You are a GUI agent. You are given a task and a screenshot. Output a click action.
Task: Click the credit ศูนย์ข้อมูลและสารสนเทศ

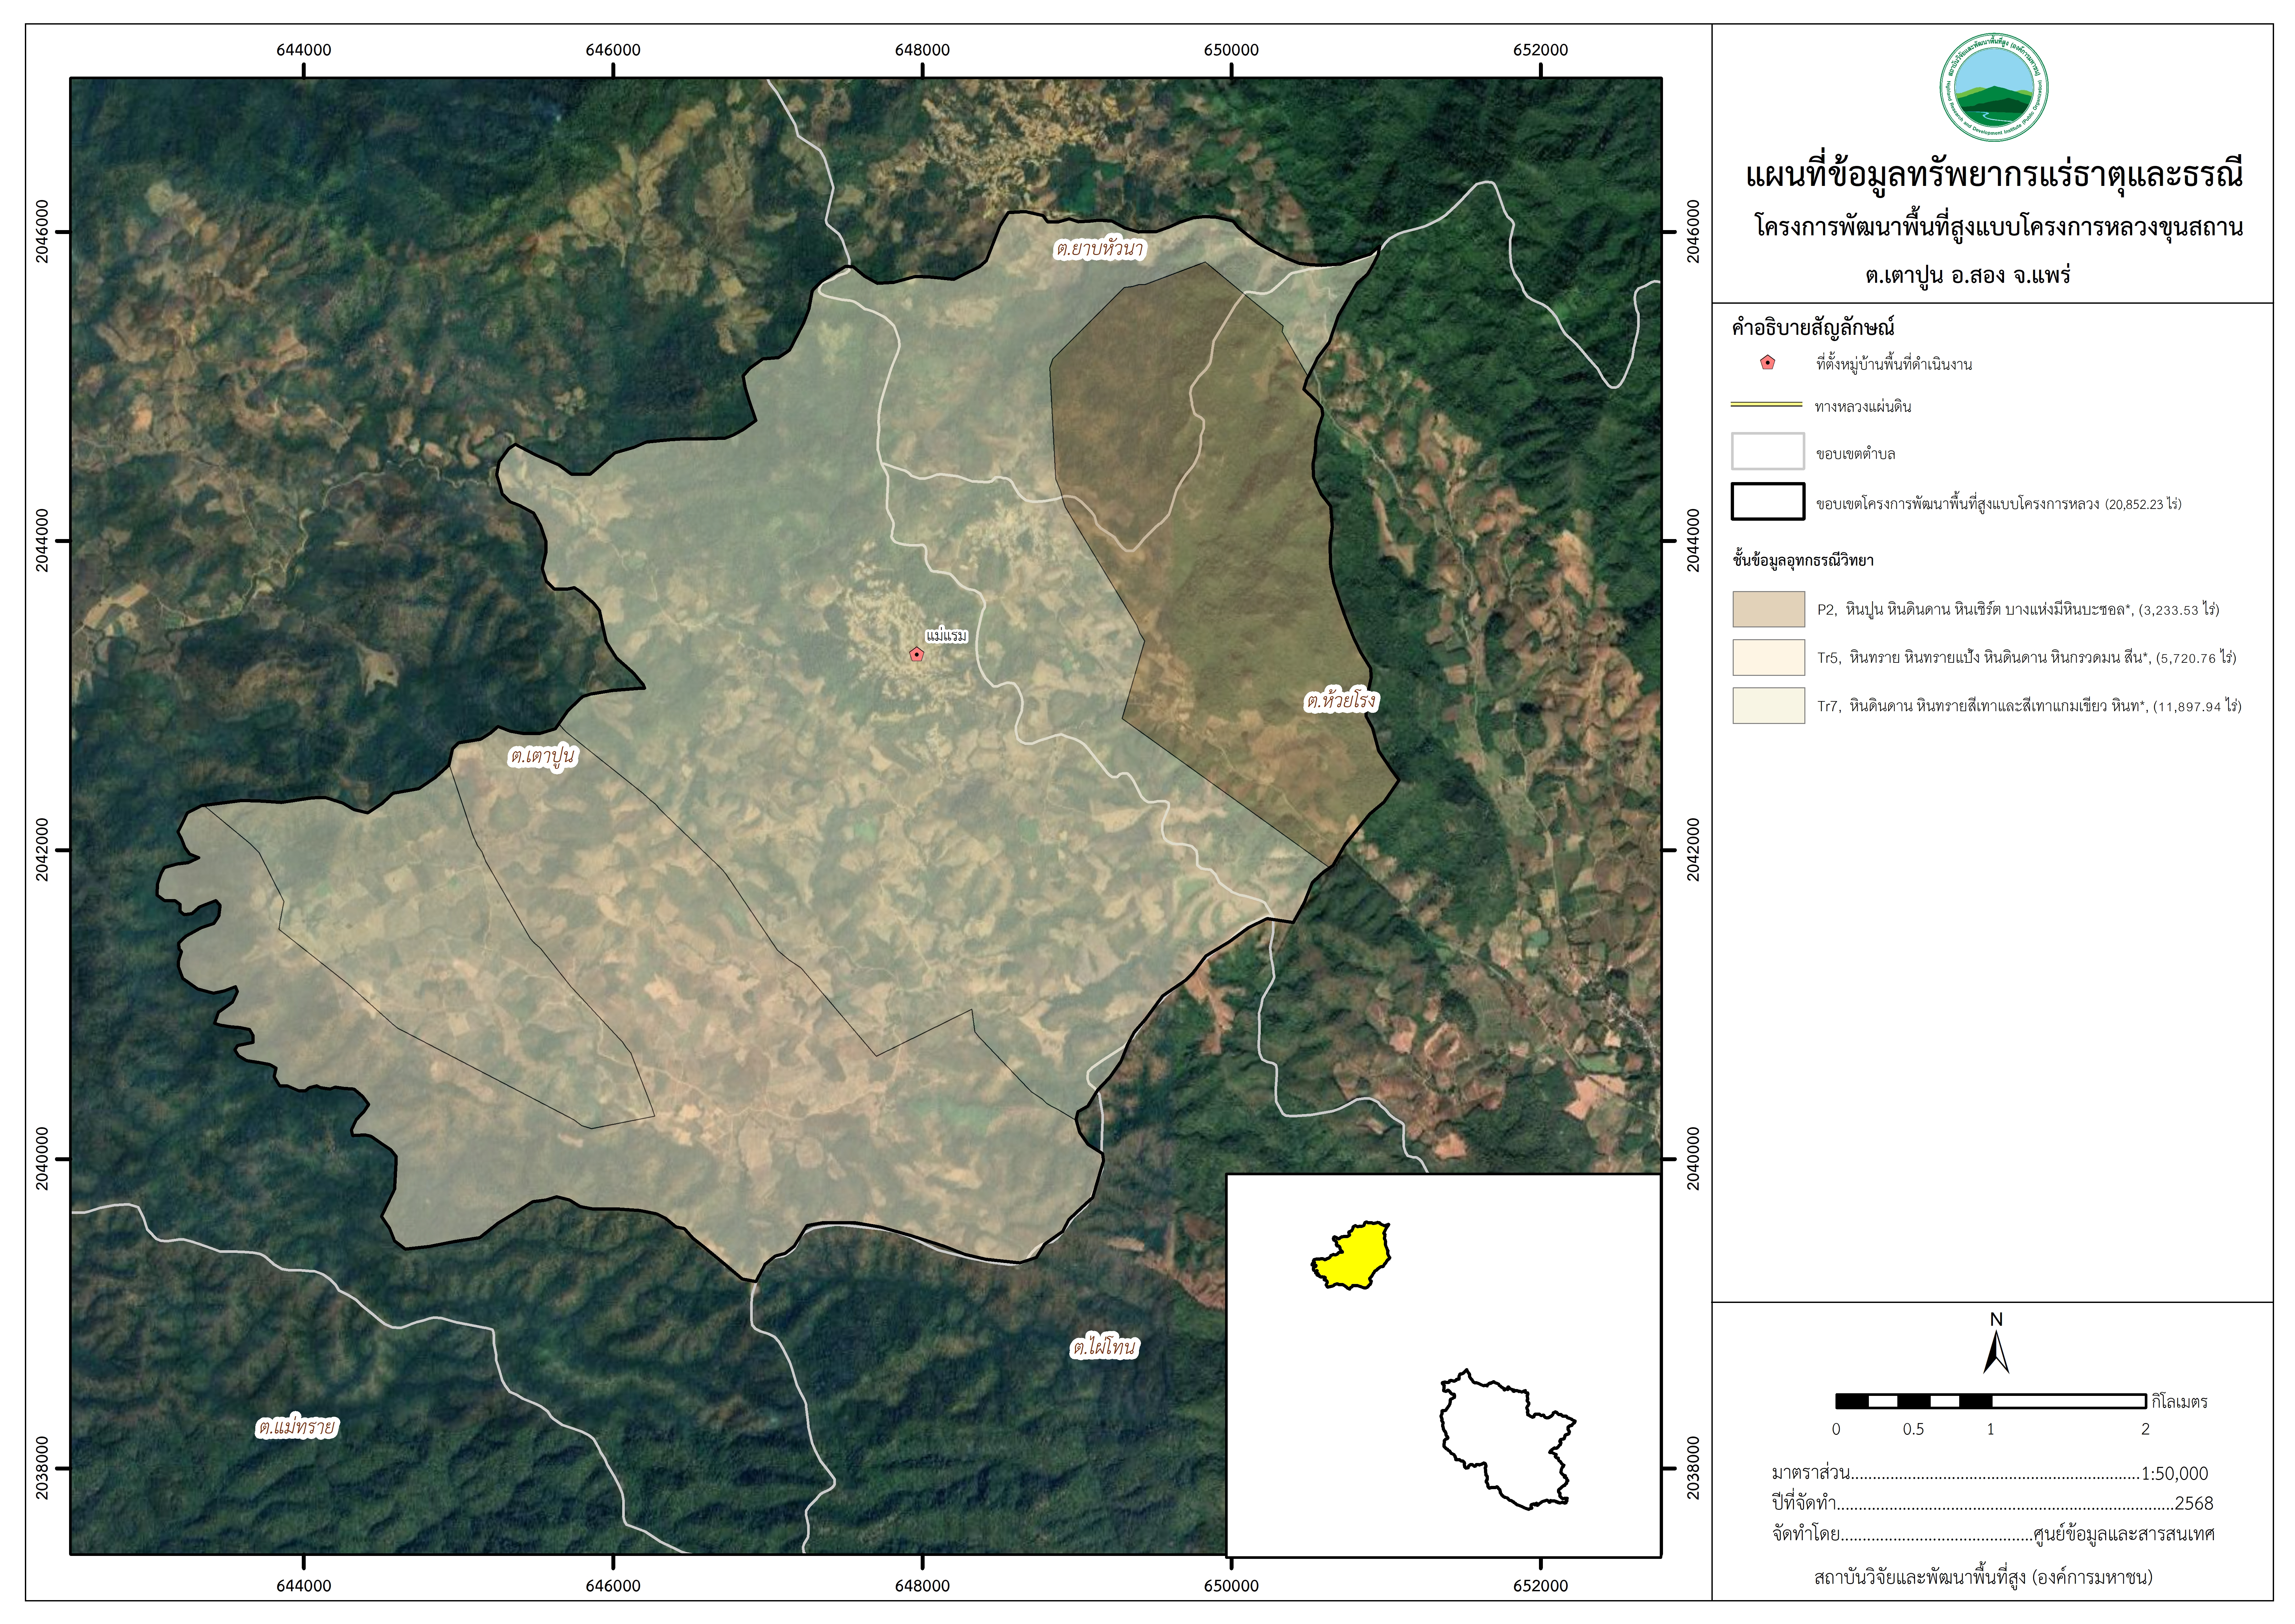(x=2124, y=1534)
